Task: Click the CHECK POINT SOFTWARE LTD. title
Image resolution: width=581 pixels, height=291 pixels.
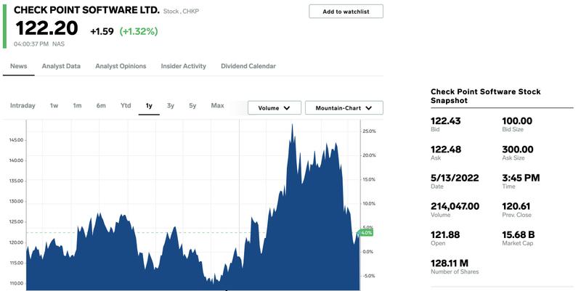Action: click(x=86, y=10)
